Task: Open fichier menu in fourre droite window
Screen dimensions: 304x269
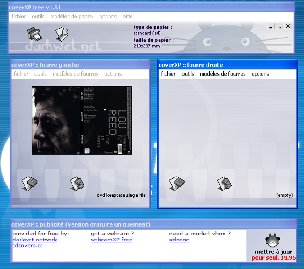Action: (168, 74)
